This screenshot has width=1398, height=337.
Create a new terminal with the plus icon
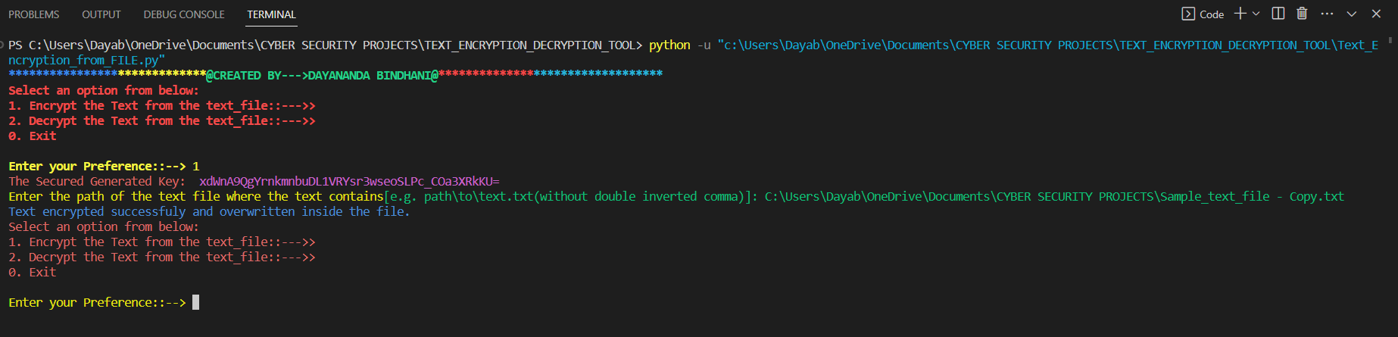[x=1240, y=14]
